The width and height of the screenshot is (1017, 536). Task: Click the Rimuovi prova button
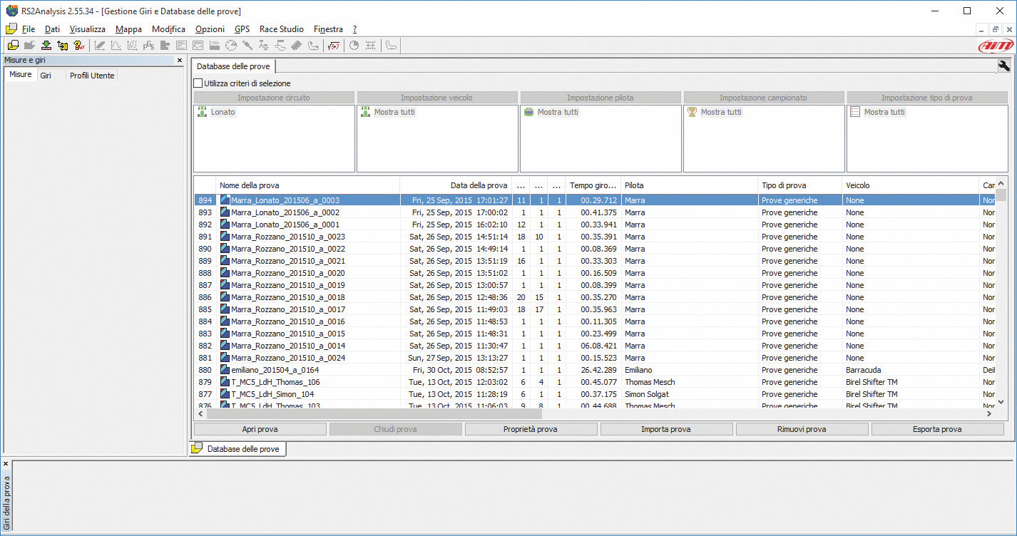click(802, 429)
